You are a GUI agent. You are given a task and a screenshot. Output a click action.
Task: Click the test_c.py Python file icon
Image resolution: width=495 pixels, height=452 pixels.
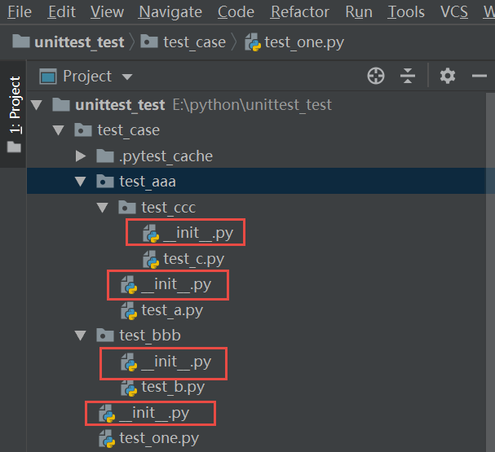pos(151,259)
